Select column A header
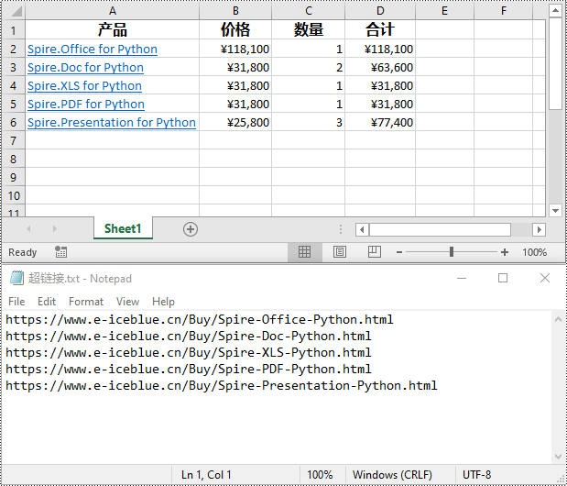 113,11
